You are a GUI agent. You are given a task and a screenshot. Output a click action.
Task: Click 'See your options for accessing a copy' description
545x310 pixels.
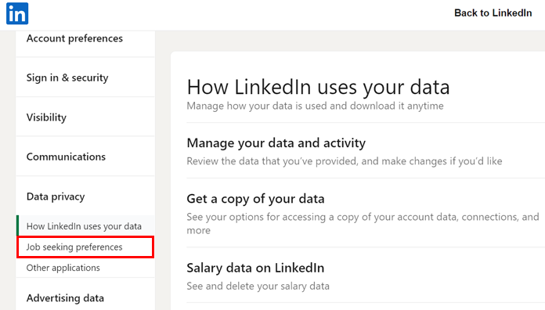363,223
